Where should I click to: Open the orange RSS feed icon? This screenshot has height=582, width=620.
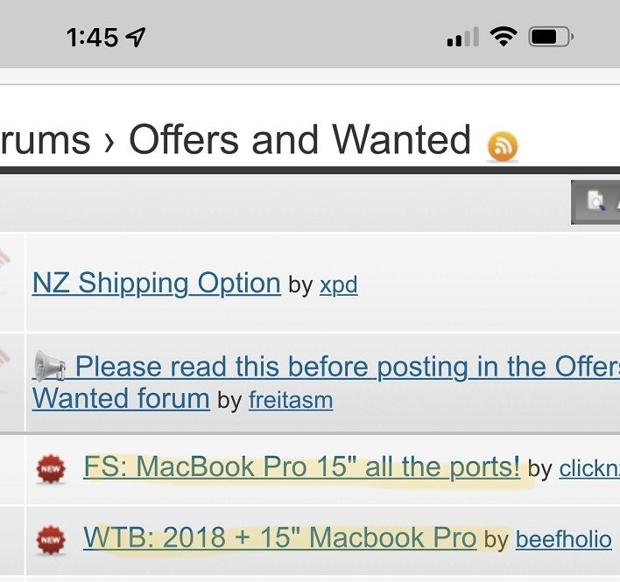coord(503,146)
